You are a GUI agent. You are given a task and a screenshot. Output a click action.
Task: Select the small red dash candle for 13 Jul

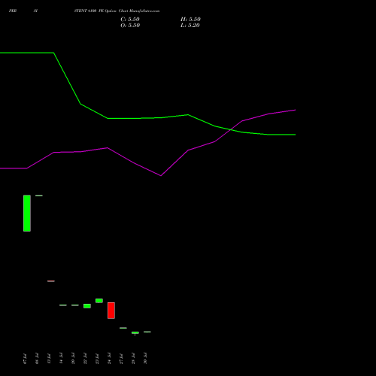click(x=51, y=281)
